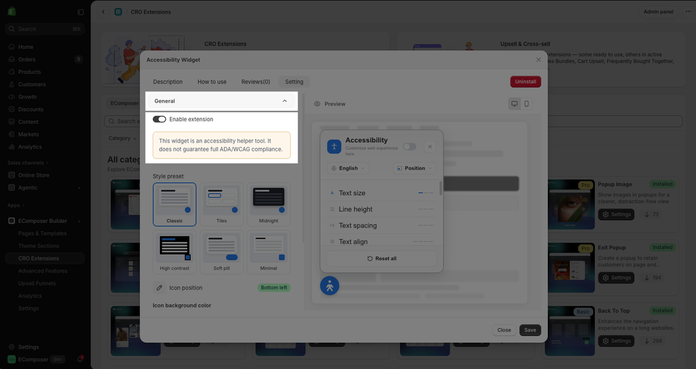Open the Category filter dropdown
Viewport: 696px width, 369px height.
(122, 138)
